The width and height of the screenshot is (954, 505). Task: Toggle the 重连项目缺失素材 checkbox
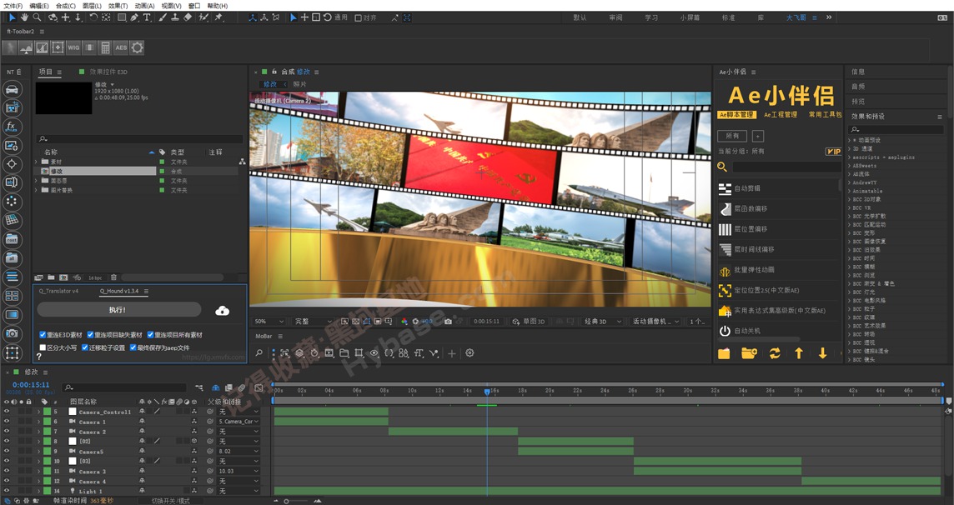pyautogui.click(x=90, y=335)
